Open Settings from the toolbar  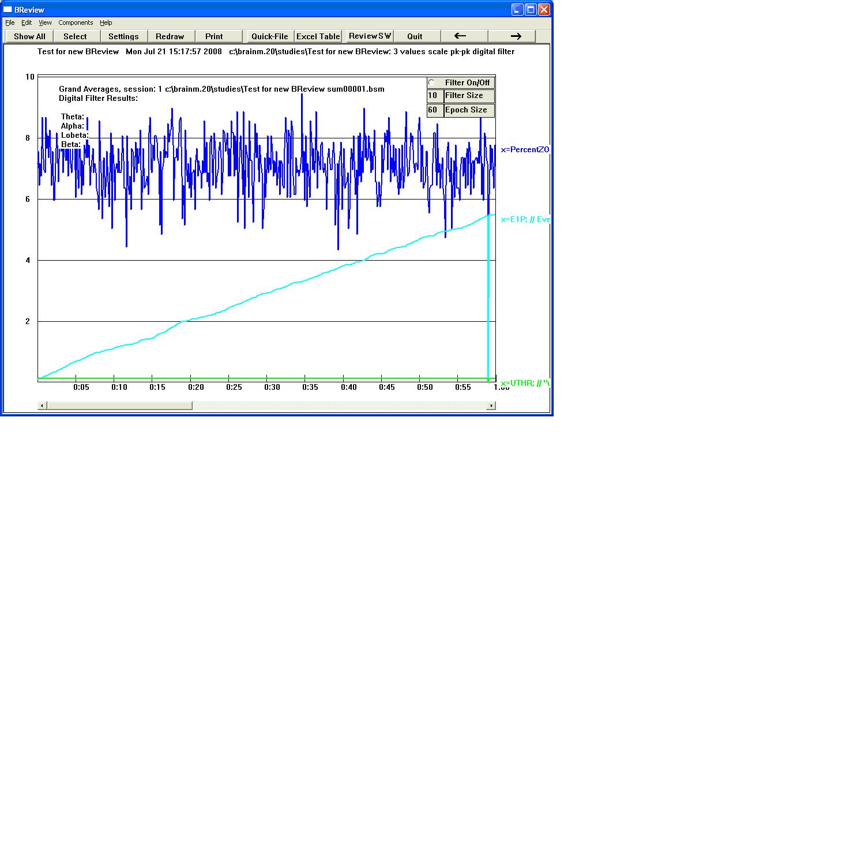point(123,36)
